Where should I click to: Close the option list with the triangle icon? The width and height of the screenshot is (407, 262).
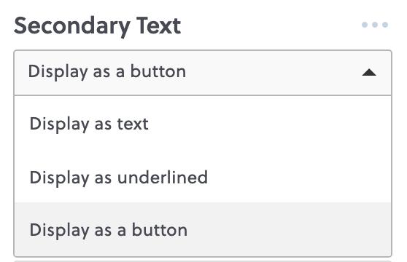point(369,72)
